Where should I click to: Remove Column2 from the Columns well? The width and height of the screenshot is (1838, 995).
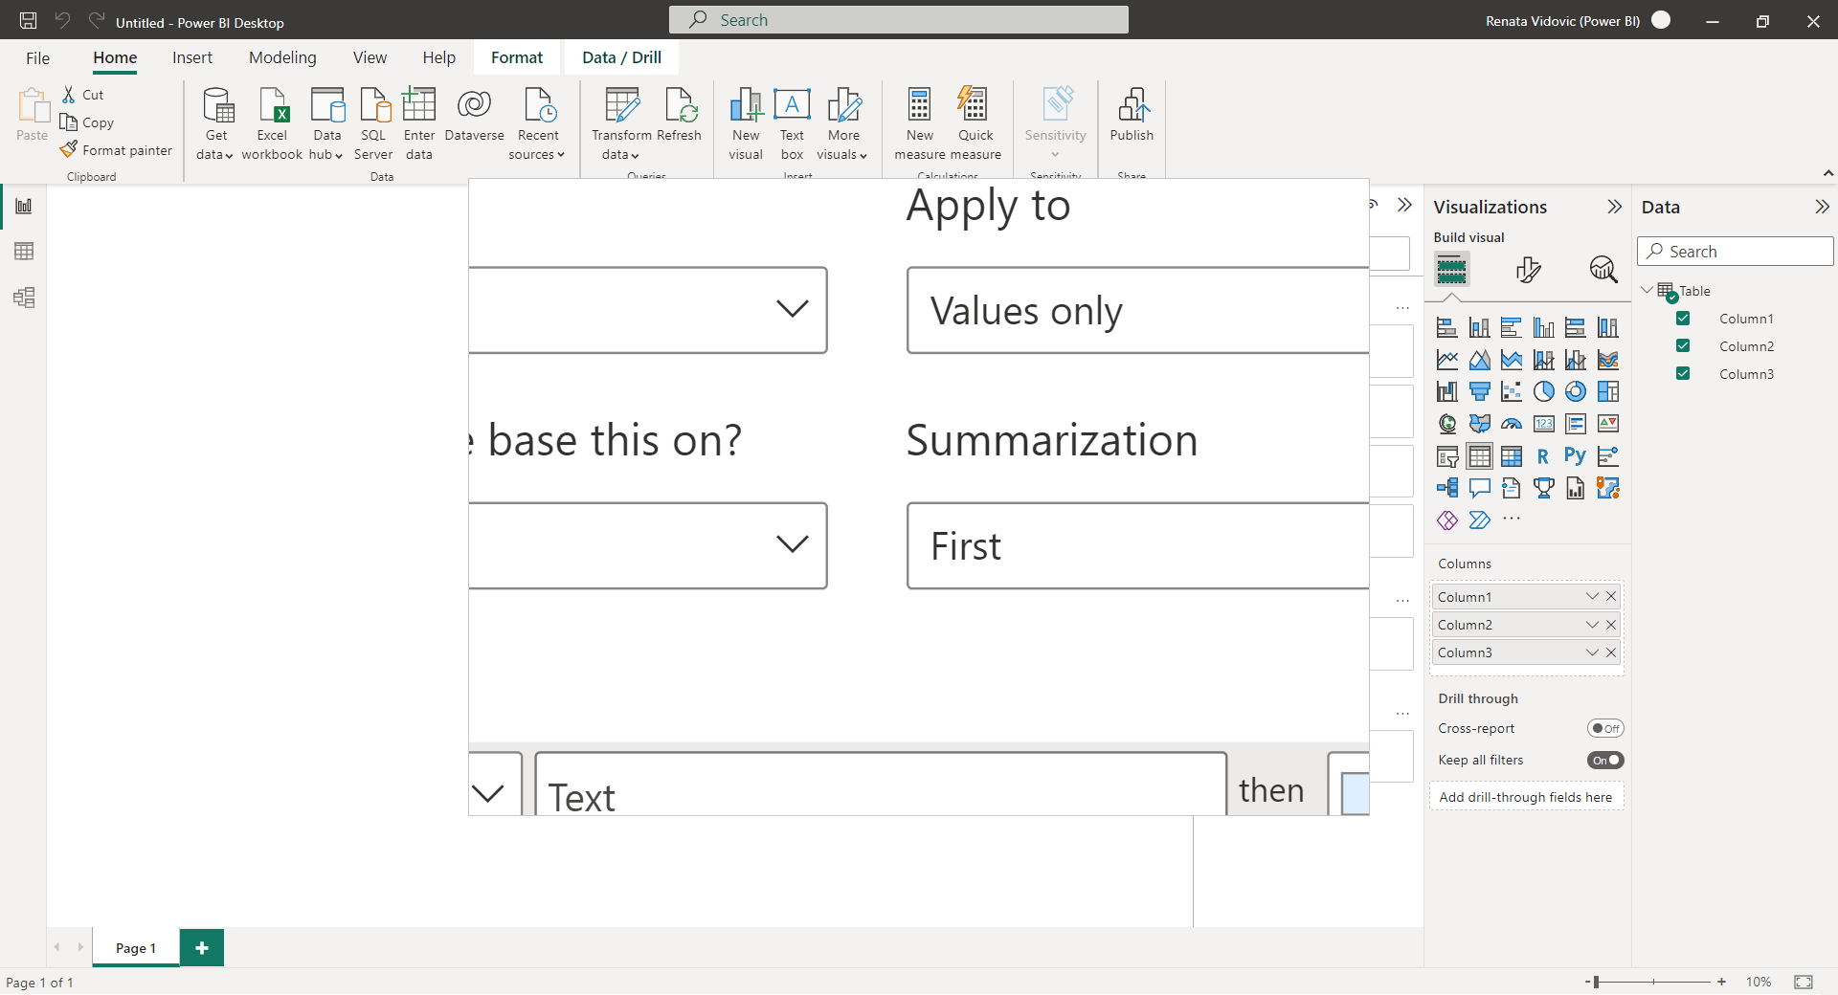click(x=1611, y=625)
